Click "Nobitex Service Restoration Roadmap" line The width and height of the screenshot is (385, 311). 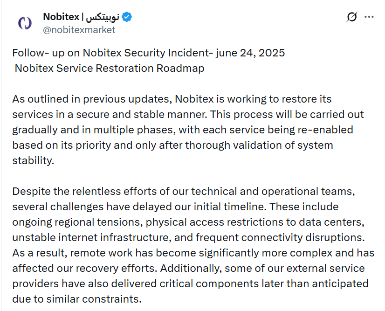(x=110, y=68)
